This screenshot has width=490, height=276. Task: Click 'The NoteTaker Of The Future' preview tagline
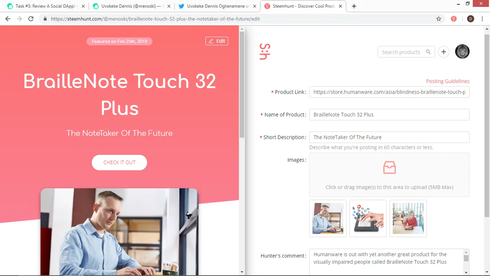pyautogui.click(x=119, y=133)
